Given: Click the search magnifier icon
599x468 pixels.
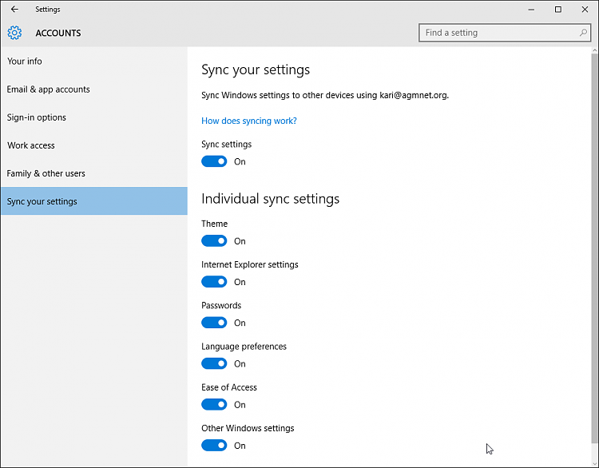Looking at the screenshot, I should (x=583, y=33).
